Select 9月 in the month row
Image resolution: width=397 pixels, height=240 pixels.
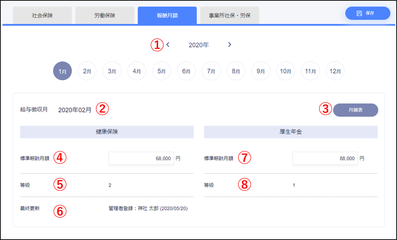(261, 71)
